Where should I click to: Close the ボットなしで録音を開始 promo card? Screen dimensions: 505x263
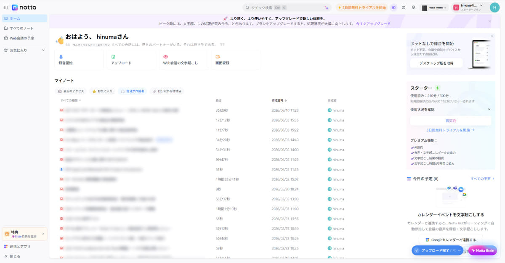(492, 36)
